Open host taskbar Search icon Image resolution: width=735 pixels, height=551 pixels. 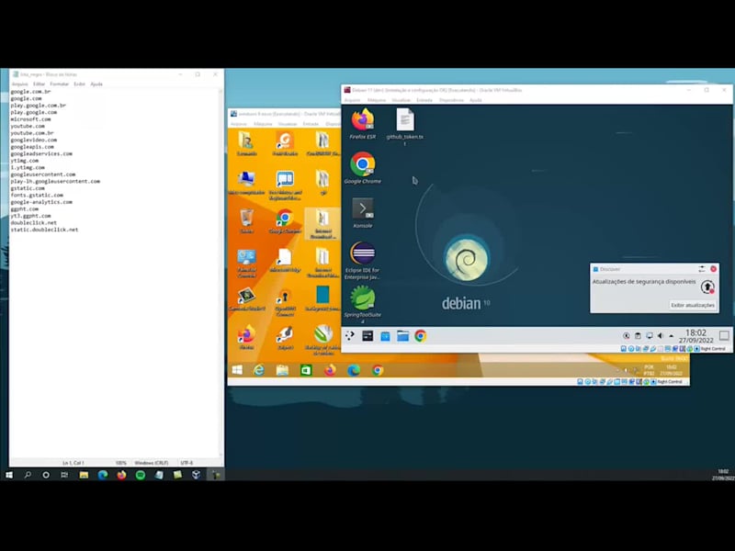click(x=28, y=475)
